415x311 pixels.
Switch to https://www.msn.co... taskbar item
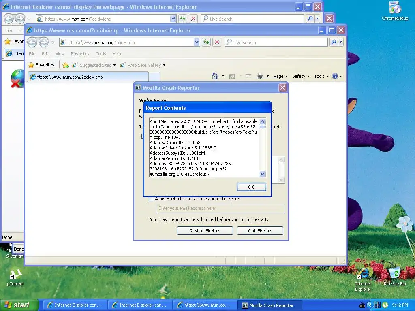[x=204, y=305]
